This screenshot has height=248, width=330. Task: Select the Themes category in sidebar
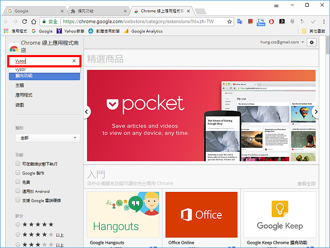(20, 85)
